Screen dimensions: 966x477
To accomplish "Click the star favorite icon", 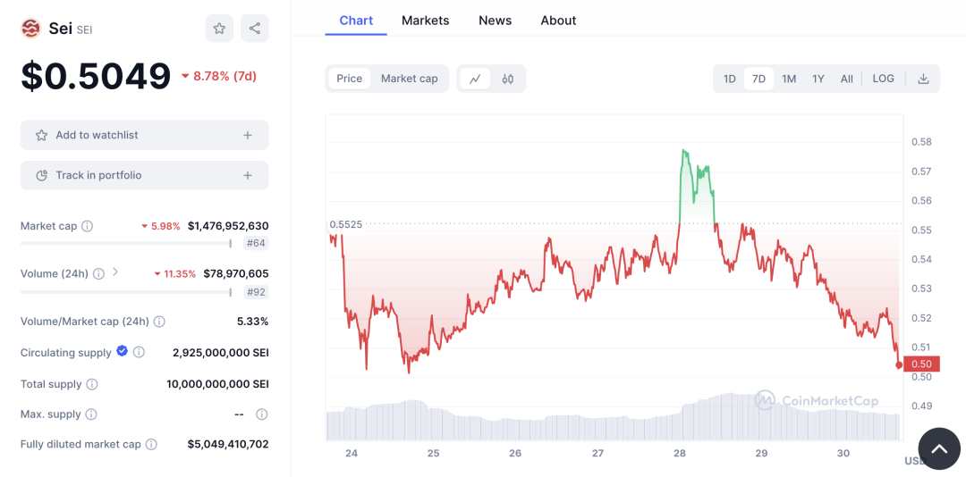I will [x=219, y=29].
